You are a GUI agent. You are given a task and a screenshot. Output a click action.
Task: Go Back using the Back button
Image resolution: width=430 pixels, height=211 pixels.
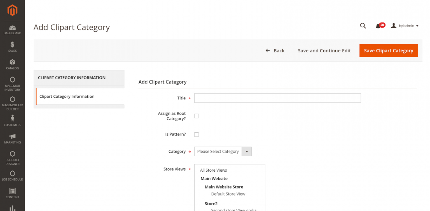pos(275,51)
